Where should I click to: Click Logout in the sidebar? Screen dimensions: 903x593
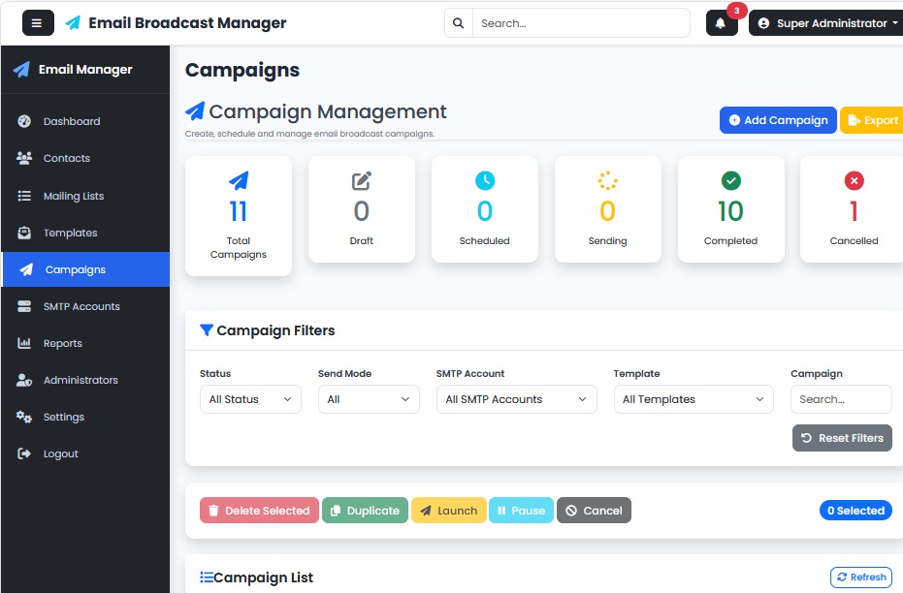[x=85, y=453]
